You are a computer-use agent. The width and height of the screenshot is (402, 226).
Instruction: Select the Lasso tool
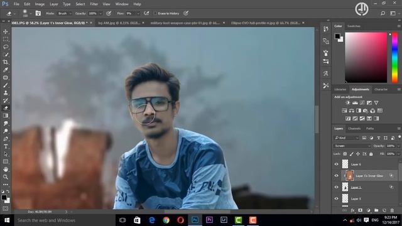[x=6, y=47]
